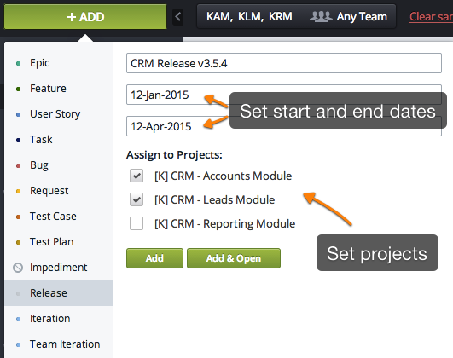Click the green + ADD button
Screen dimensions: 453x358
pos(85,17)
